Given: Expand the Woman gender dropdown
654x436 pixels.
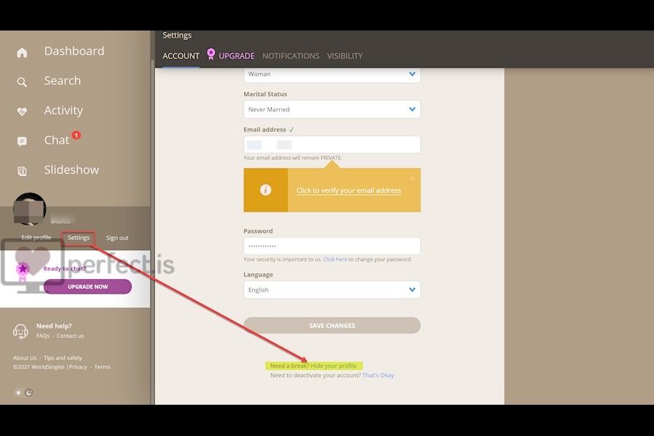Looking at the screenshot, I should tap(332, 74).
